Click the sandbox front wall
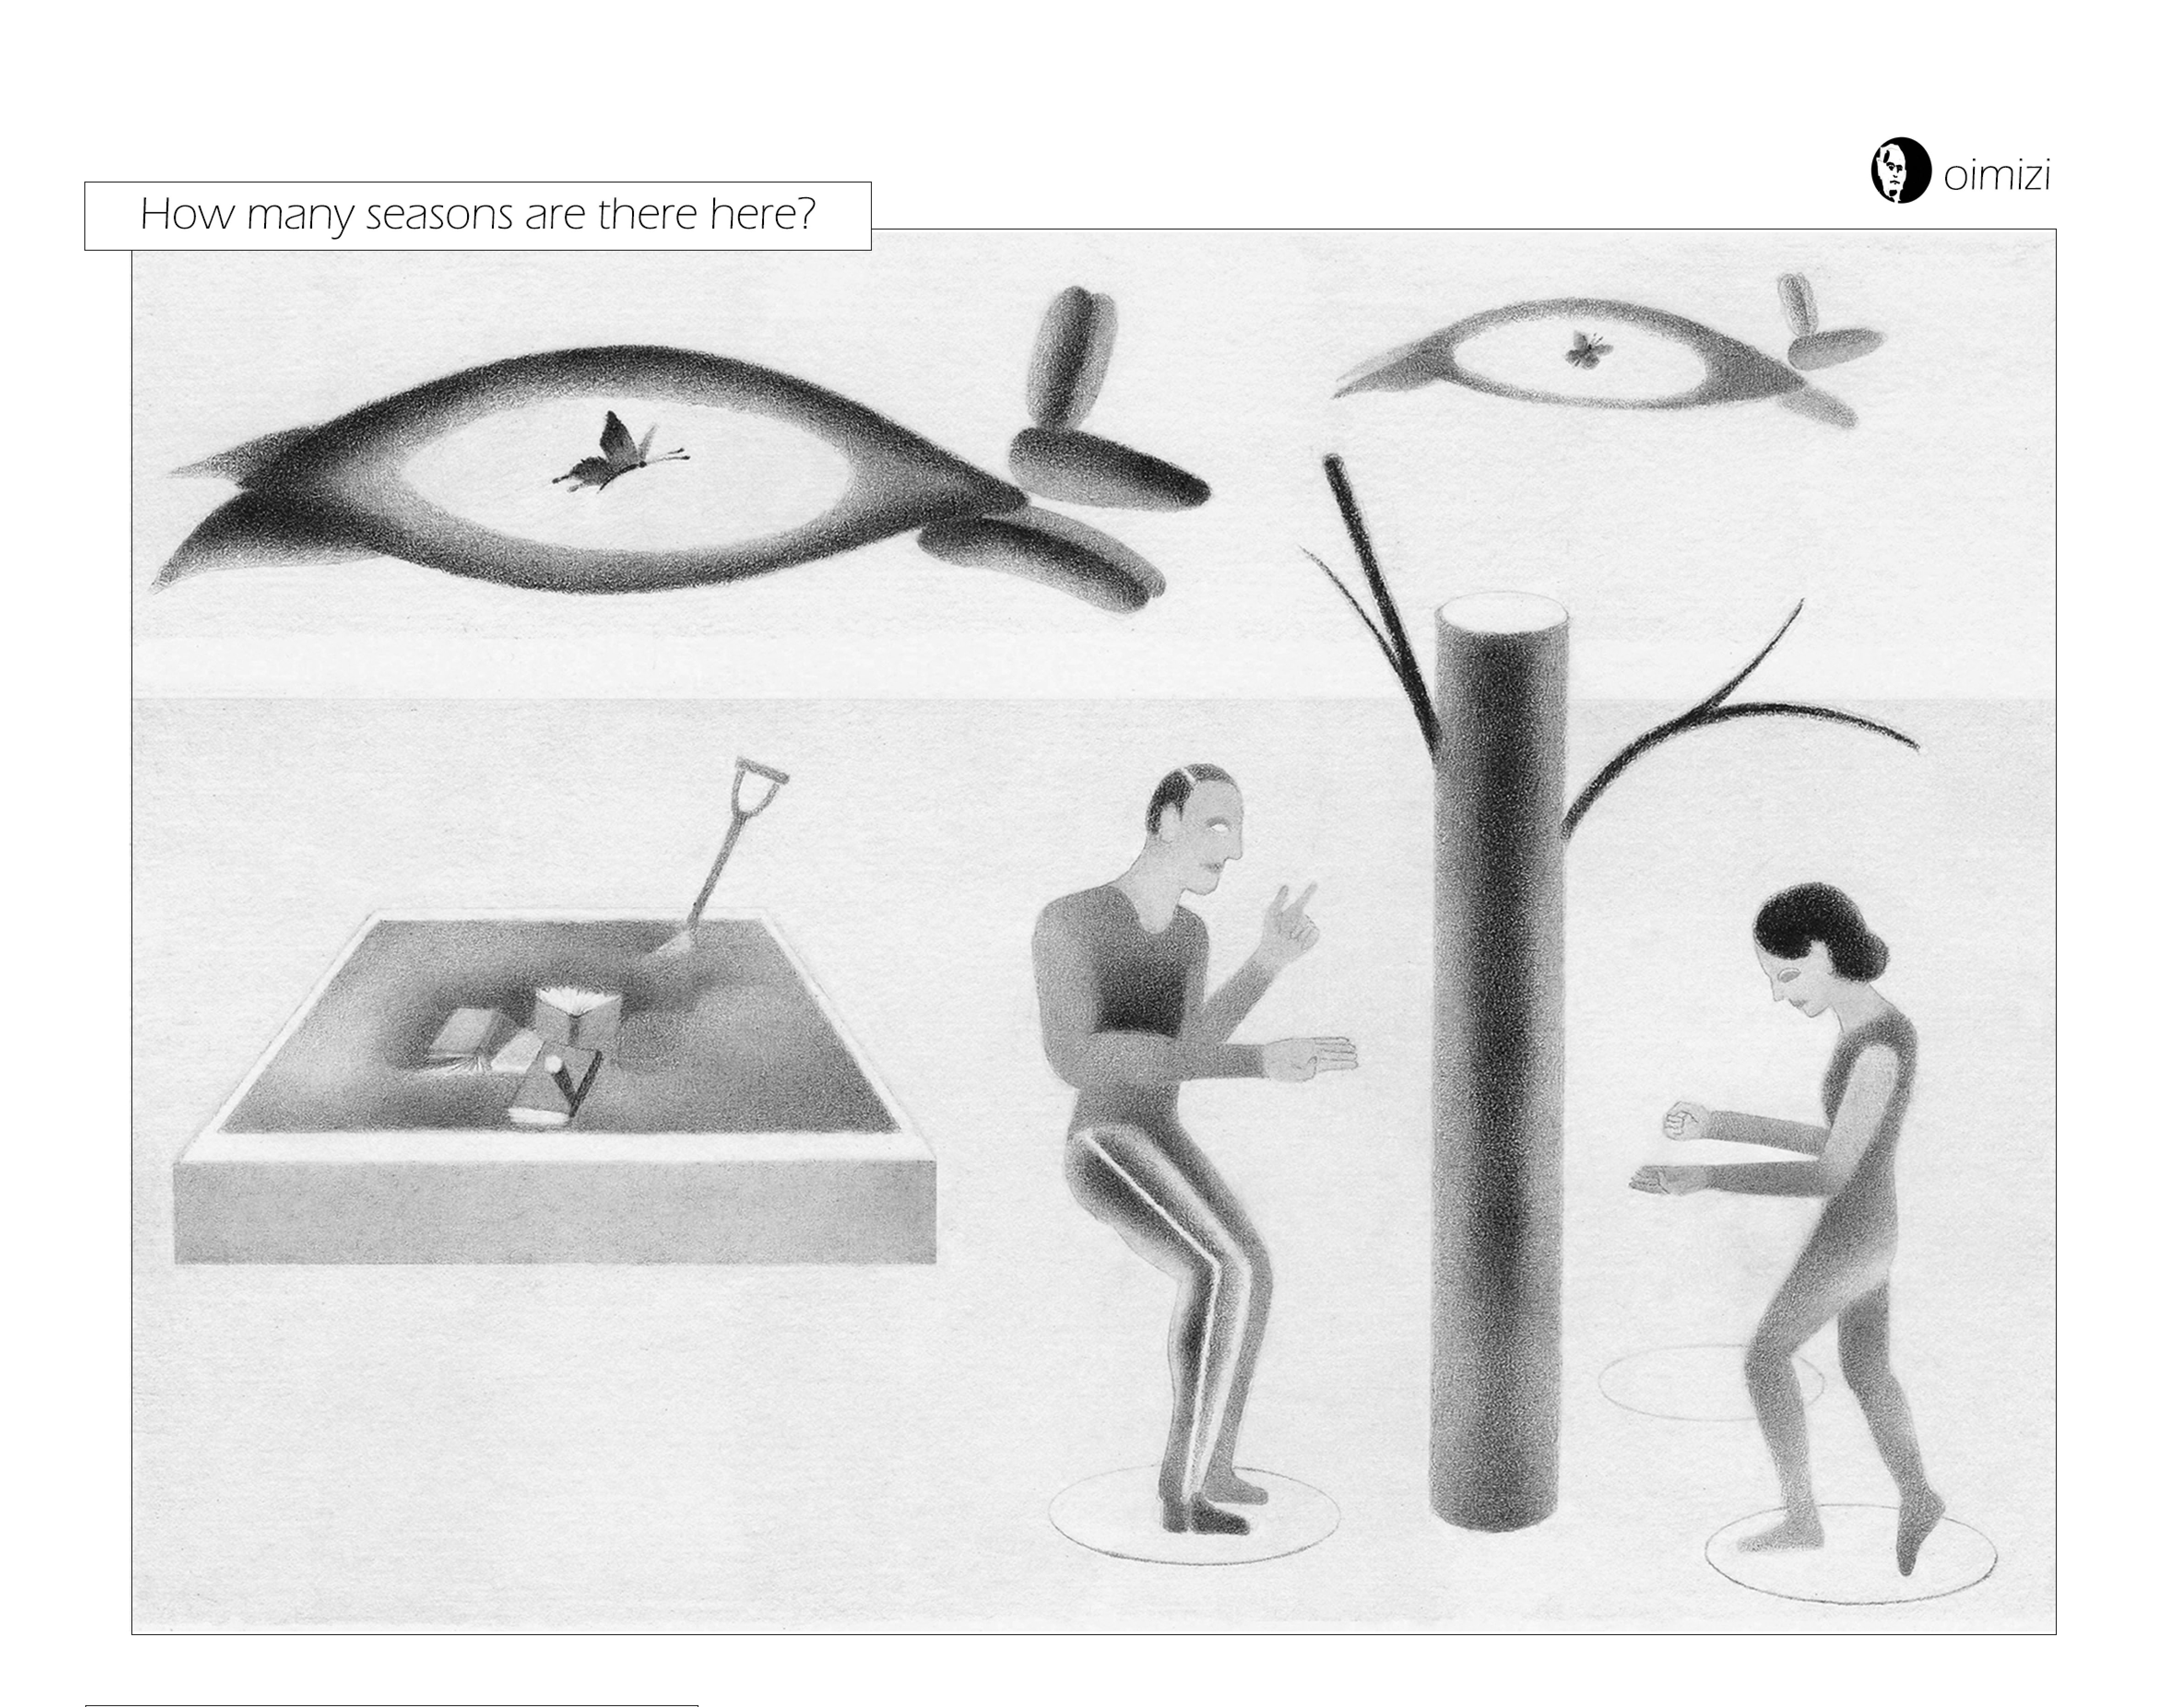The width and height of the screenshot is (2184, 1707). 556,1211
